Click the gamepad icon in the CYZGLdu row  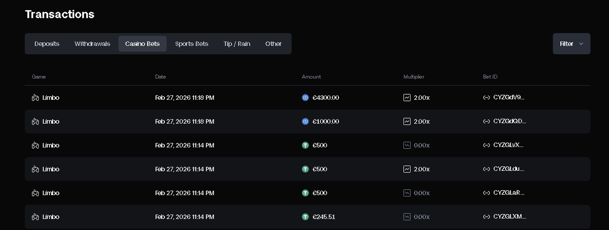[36, 169]
